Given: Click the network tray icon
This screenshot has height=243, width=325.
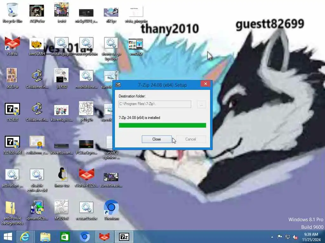Looking at the screenshot, I should (x=288, y=237).
